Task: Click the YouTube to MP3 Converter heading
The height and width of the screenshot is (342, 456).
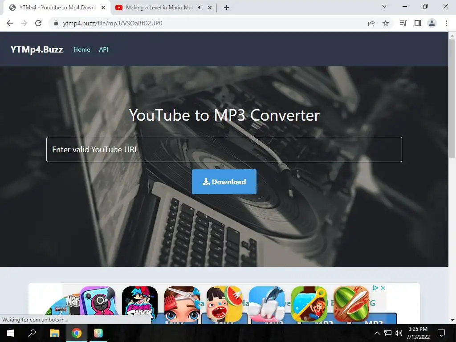Action: tap(224, 115)
